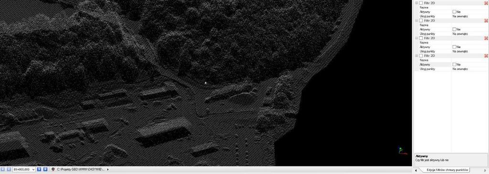489x174 pixels.
Task: Collapse the third Filtr 2D group
Action: tap(416, 38)
